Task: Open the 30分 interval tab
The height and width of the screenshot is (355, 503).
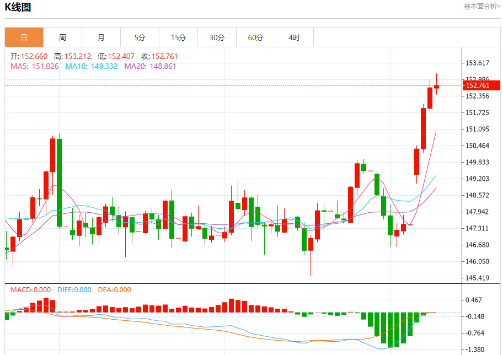Action: coord(217,37)
